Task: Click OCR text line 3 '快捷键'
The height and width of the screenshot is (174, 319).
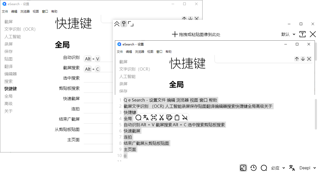Action: point(130,112)
